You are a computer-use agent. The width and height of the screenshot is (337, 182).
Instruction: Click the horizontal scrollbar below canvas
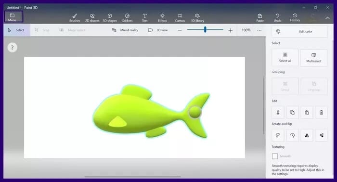pos(132,177)
